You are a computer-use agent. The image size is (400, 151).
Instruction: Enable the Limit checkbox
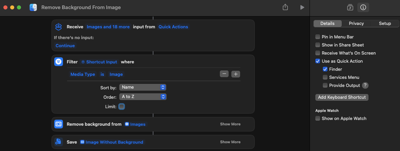pyautogui.click(x=122, y=107)
